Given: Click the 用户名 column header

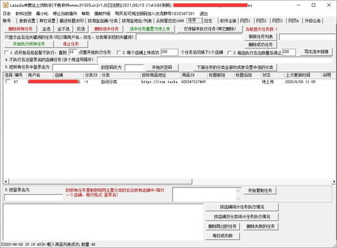Looking at the screenshot, I should [x=40, y=75].
